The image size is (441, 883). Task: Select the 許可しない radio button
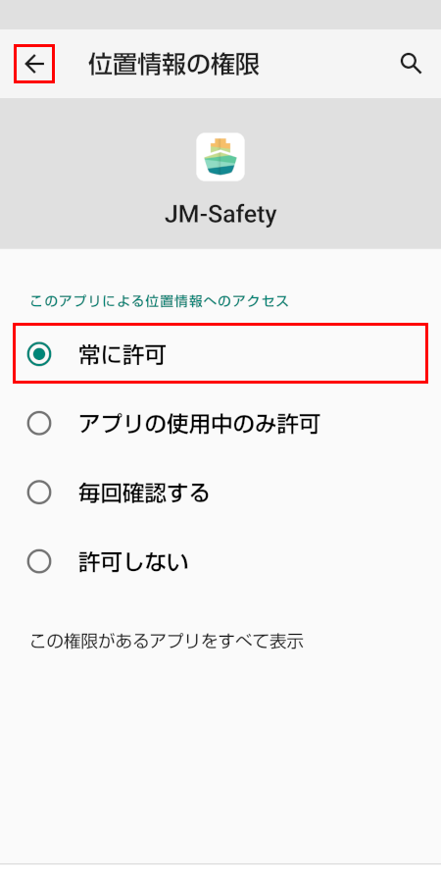[39, 561]
